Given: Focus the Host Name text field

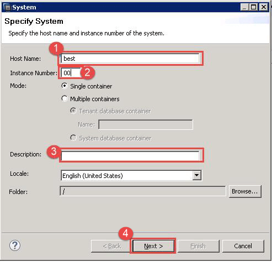Looking at the screenshot, I should (130, 59).
